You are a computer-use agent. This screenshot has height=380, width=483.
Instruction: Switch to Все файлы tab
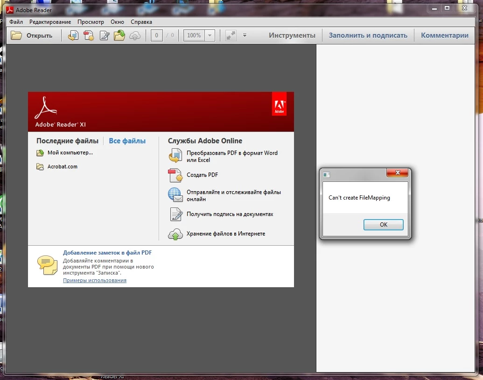(x=127, y=141)
